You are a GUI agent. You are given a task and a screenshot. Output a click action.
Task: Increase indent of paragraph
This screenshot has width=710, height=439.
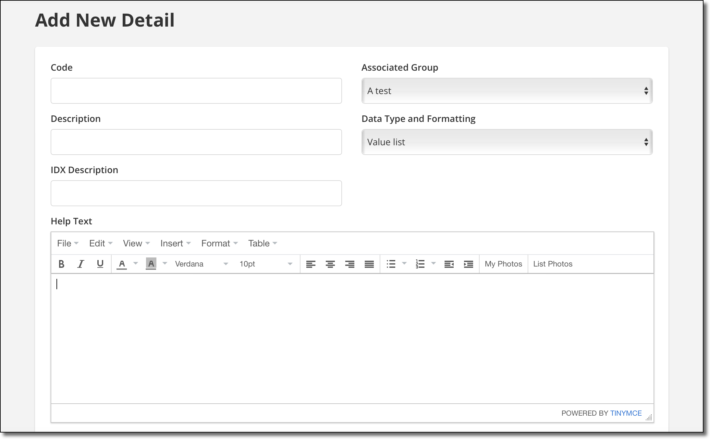[469, 264]
